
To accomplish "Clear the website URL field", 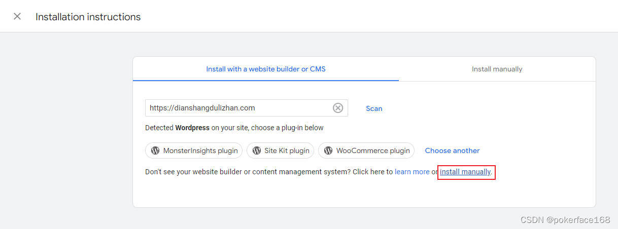I will (x=338, y=108).
